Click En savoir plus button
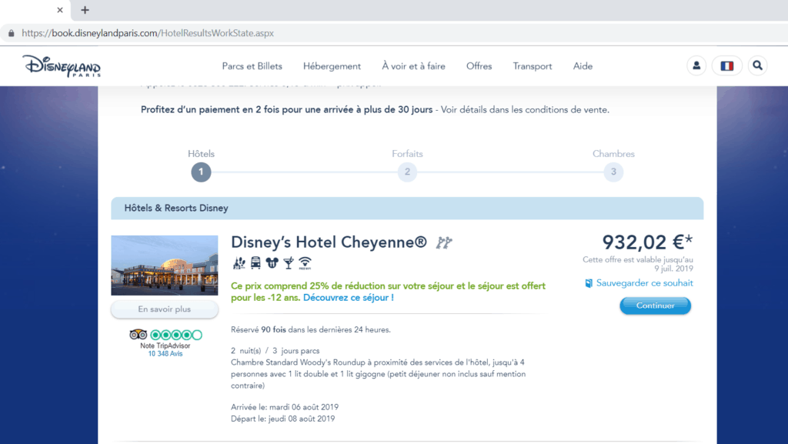The image size is (788, 444). coord(165,309)
